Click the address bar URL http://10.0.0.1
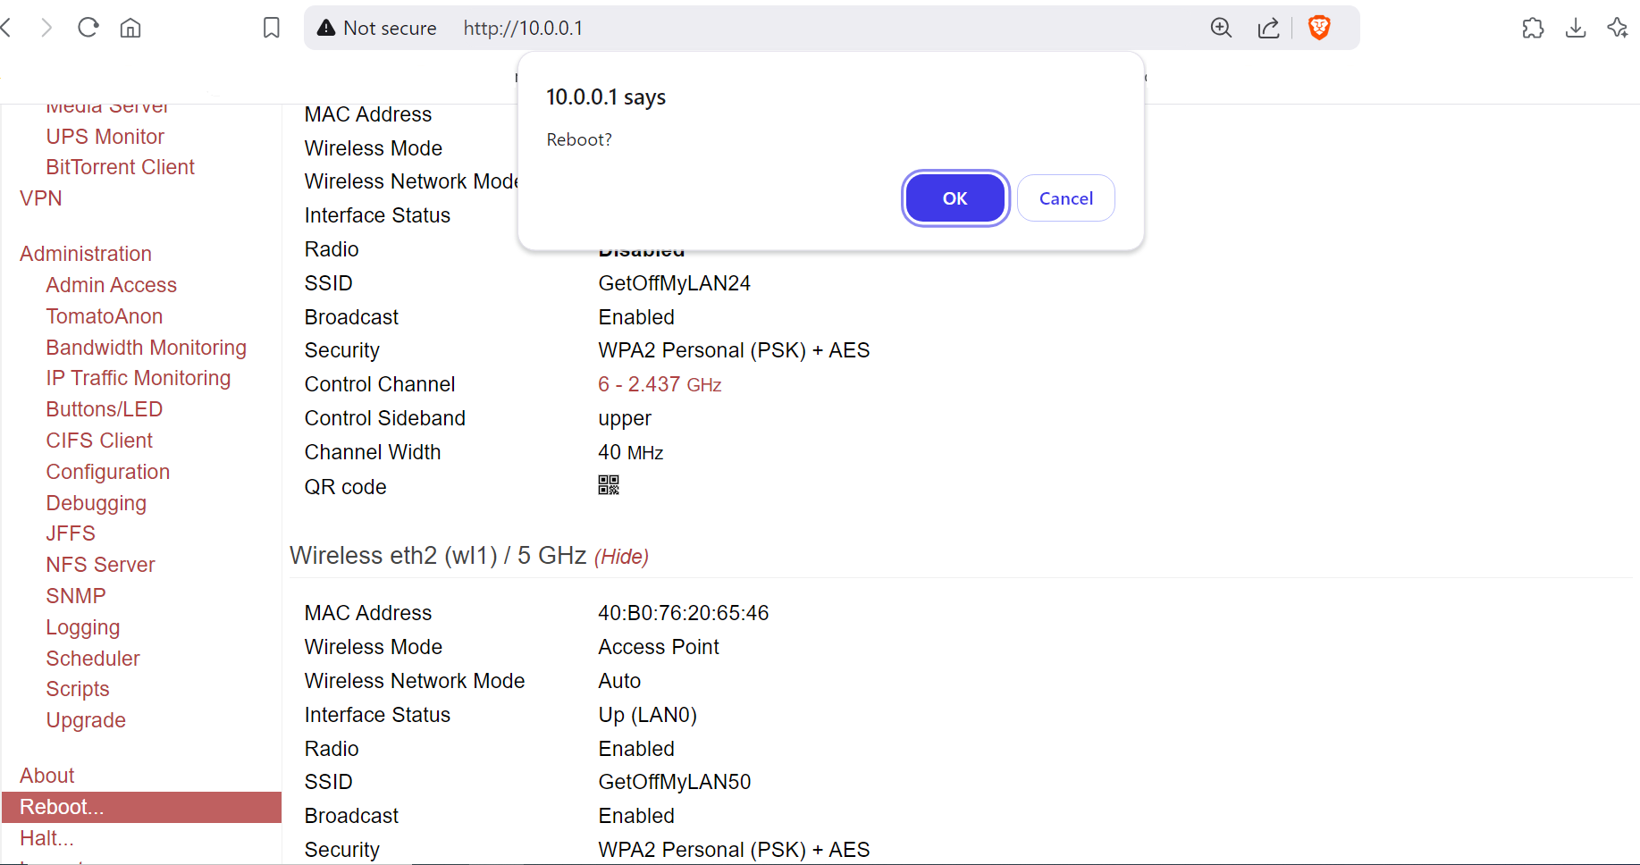 point(523,28)
